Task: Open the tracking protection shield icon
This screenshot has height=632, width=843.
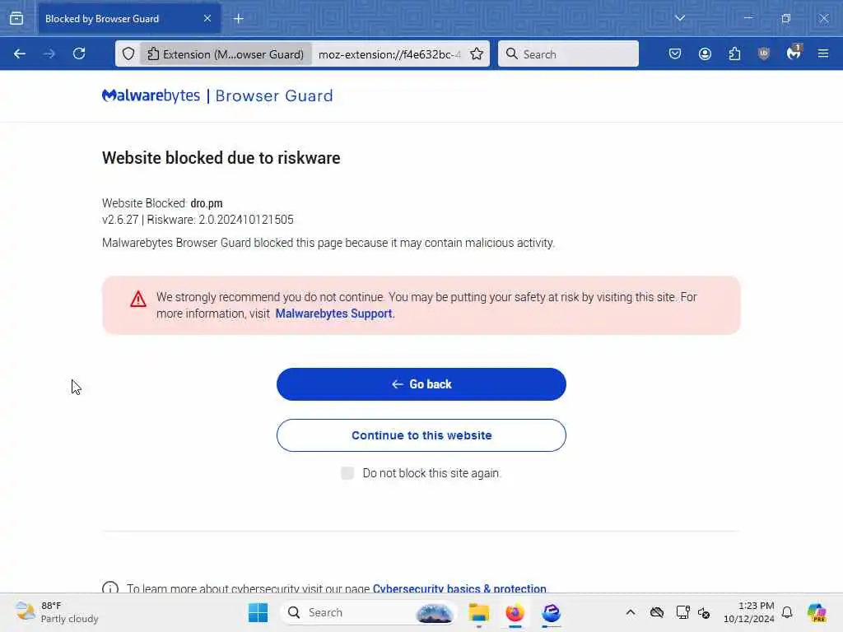Action: click(128, 53)
